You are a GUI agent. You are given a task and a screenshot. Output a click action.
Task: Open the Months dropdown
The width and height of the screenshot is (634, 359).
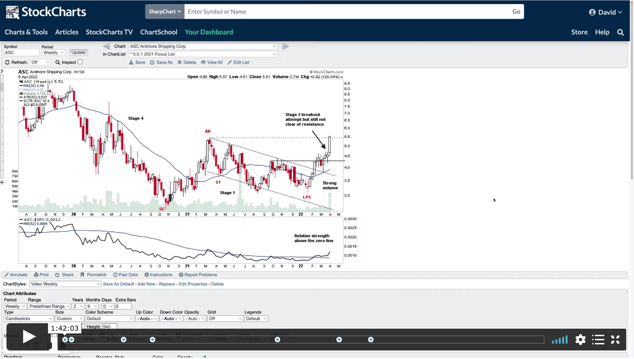(92, 307)
